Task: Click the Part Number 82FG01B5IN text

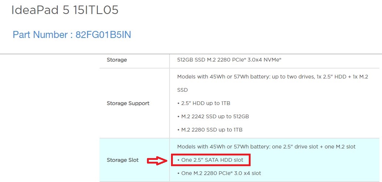Action: point(72,35)
